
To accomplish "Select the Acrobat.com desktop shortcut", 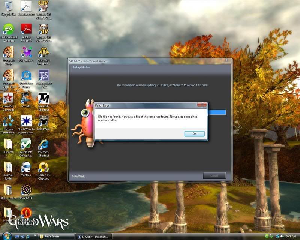I will (26, 9).
